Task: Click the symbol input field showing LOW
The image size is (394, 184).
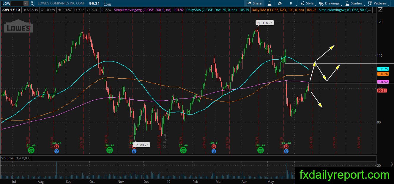Action: point(12,3)
